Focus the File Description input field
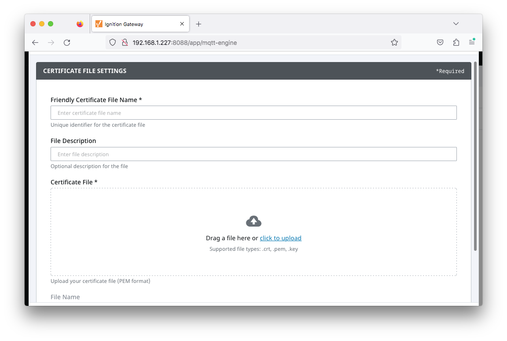Viewport: 507px width, 341px height. (x=253, y=154)
